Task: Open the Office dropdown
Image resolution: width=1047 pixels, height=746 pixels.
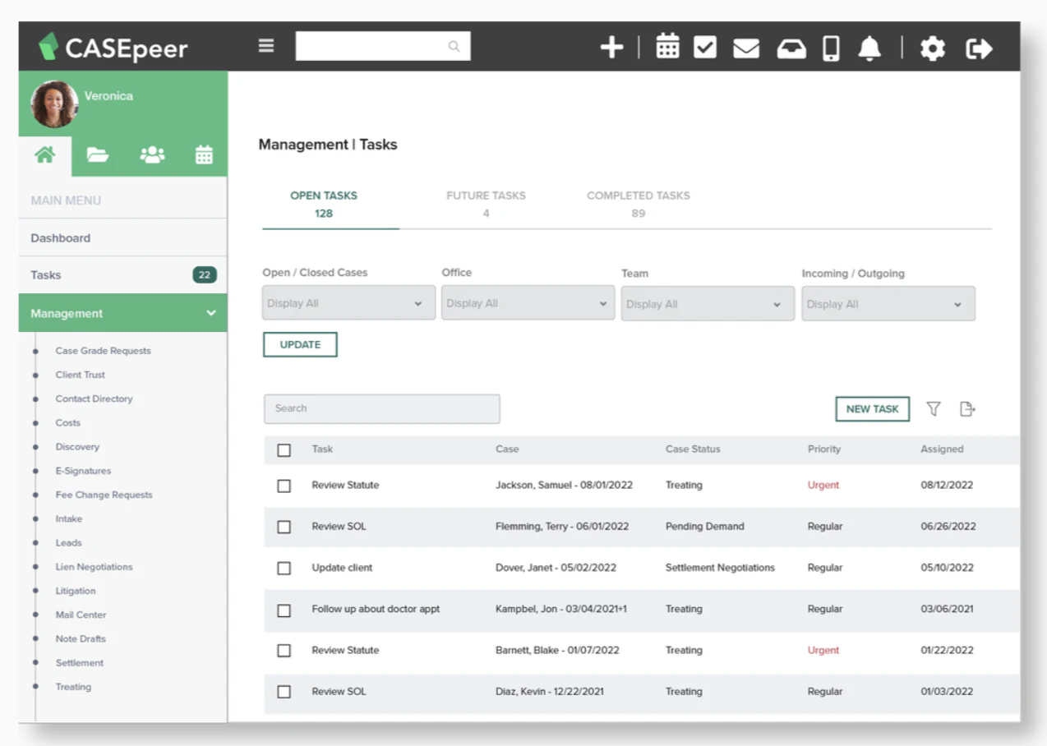Action: 528,303
